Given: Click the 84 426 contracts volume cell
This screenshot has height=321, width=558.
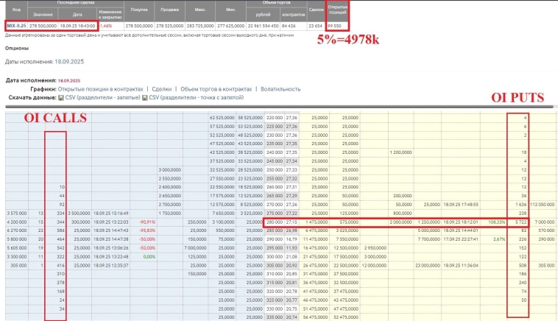Looking at the screenshot, I should point(294,26).
